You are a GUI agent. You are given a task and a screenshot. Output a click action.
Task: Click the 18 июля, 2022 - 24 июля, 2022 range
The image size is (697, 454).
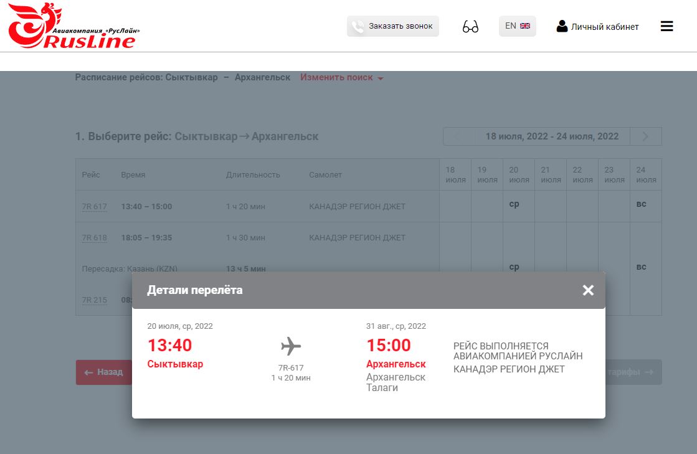(x=552, y=136)
